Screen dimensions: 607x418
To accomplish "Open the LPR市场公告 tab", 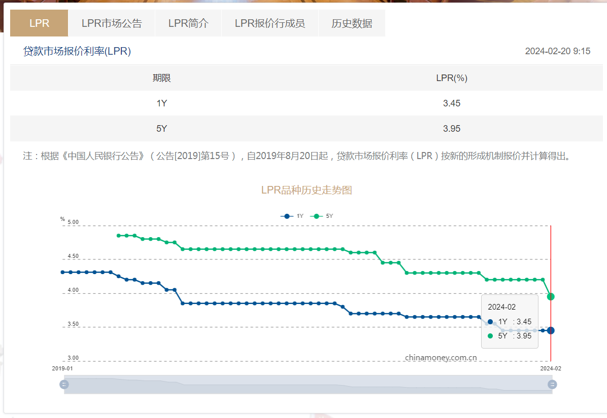I will point(112,23).
